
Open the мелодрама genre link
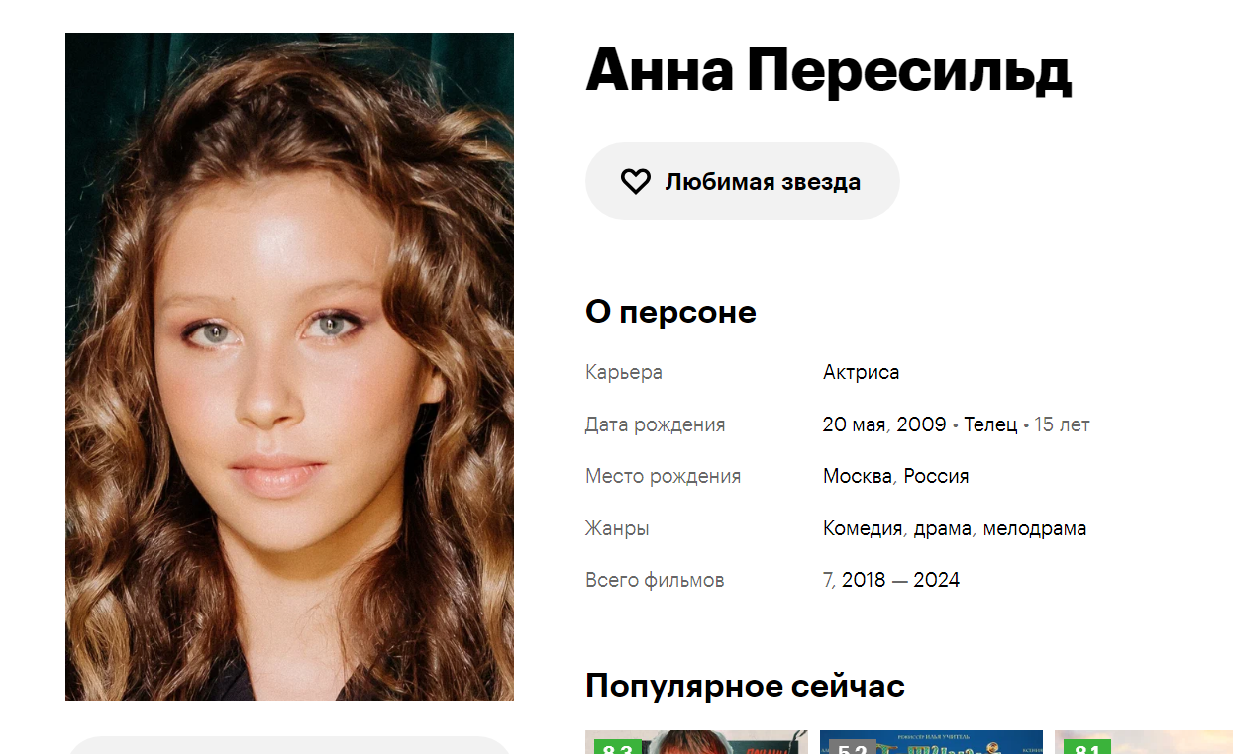(1034, 528)
